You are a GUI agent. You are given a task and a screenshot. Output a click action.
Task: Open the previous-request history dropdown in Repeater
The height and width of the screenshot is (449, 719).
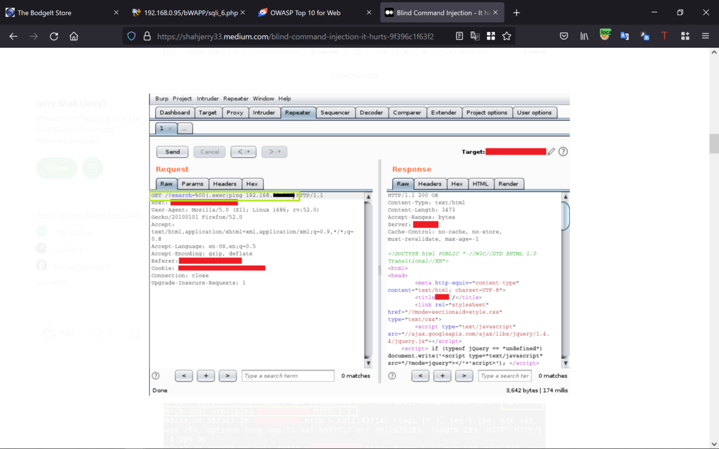pos(243,152)
